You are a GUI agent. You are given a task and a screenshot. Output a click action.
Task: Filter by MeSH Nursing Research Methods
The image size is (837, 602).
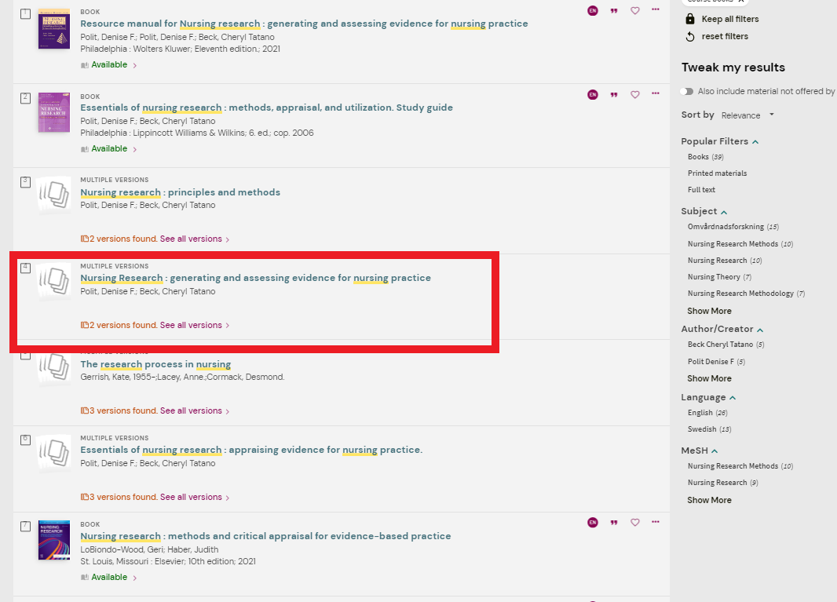point(740,466)
